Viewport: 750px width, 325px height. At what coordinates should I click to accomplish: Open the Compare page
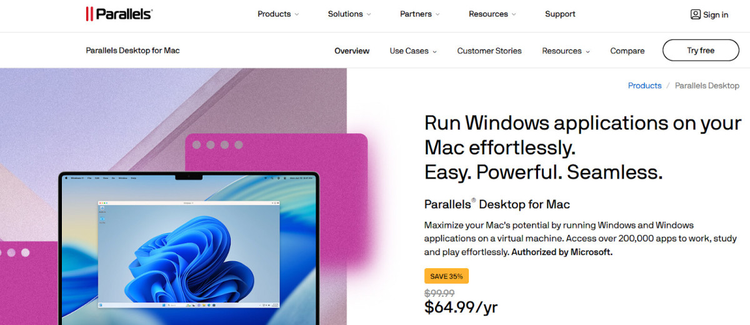click(x=627, y=51)
